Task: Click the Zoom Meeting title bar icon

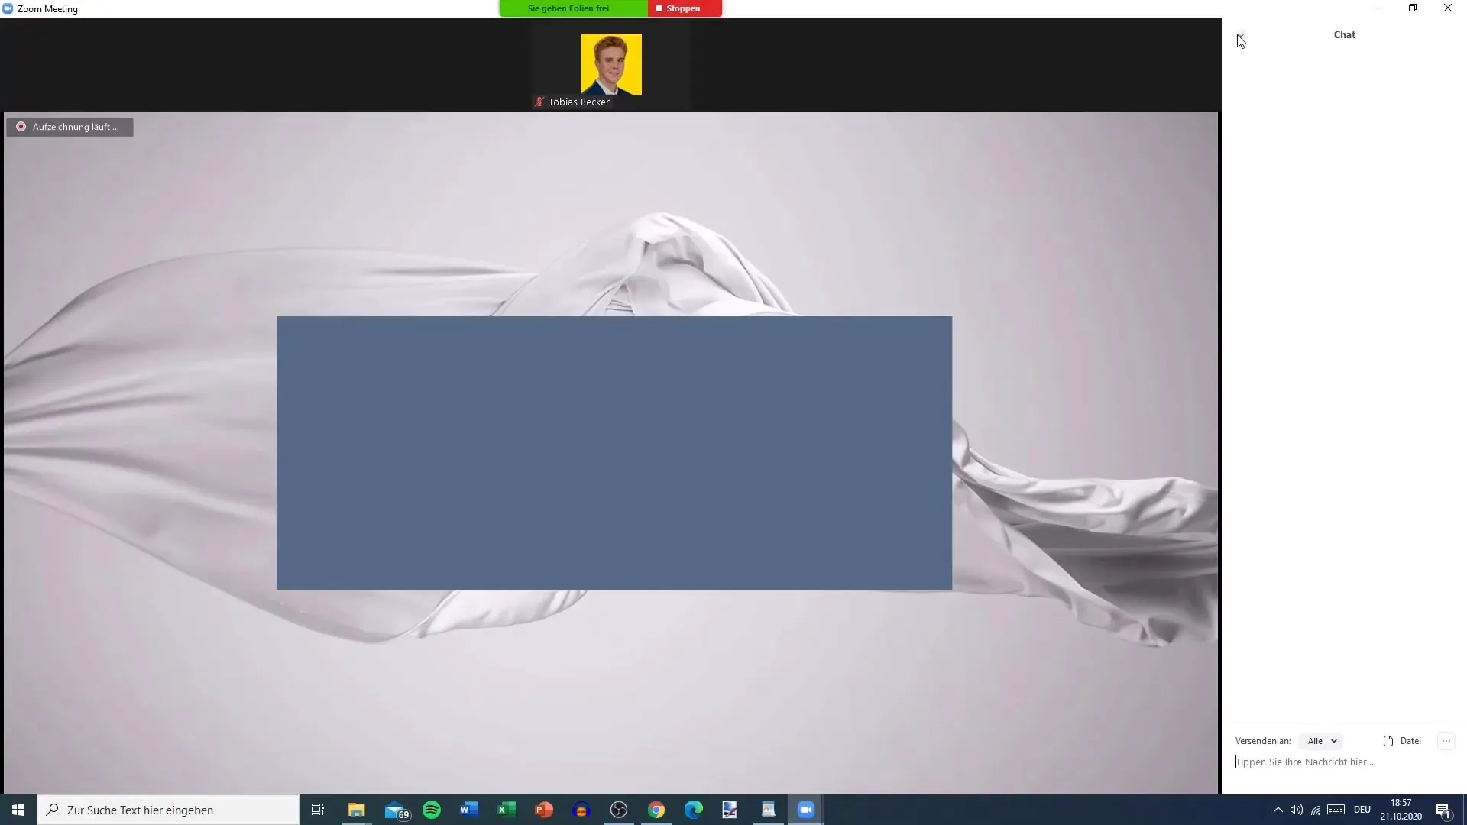Action: click(9, 8)
